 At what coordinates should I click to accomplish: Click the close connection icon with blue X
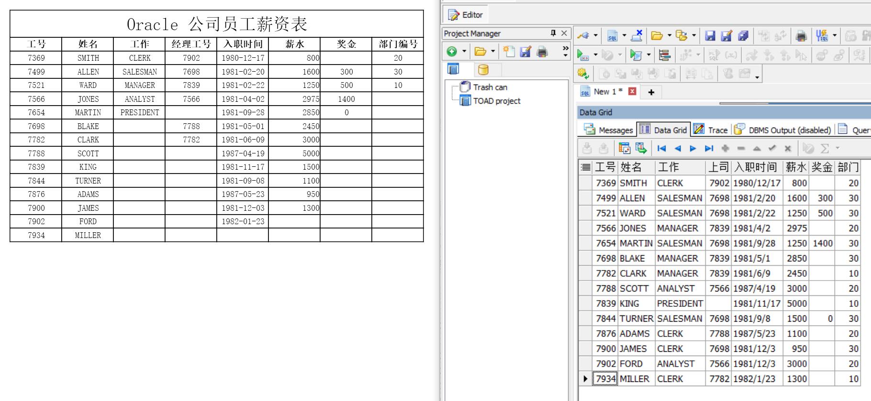click(637, 35)
